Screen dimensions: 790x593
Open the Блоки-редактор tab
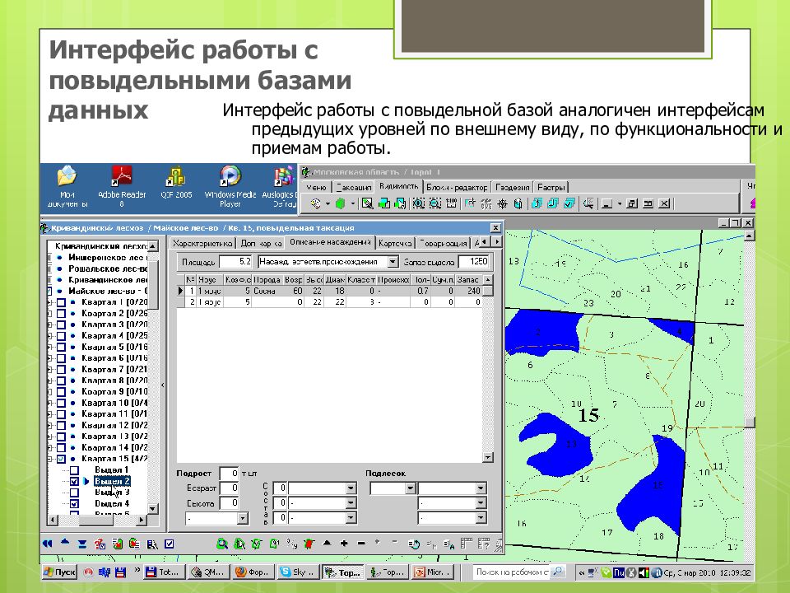457,187
